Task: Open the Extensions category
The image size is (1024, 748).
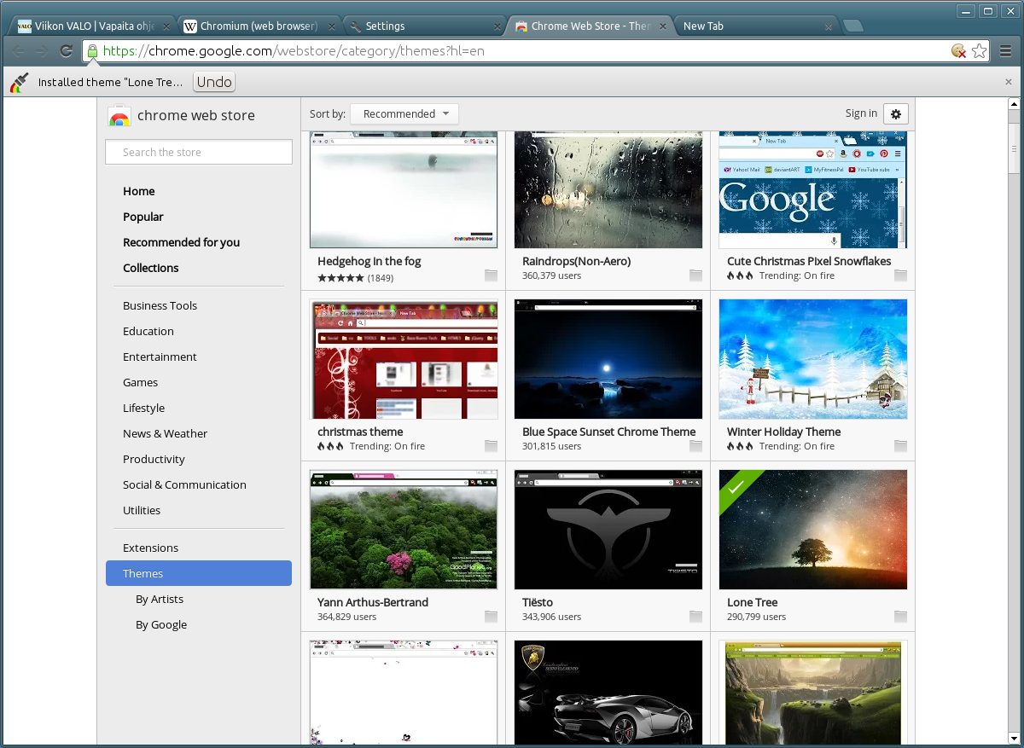Action: tap(150, 548)
